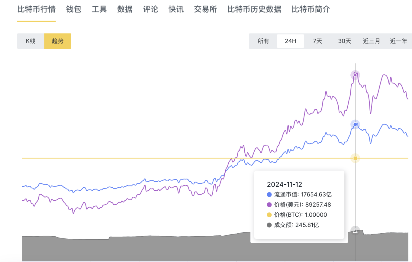Select the 趋势 chart mode
Viewport: 412px width, 262px height.
tap(58, 41)
